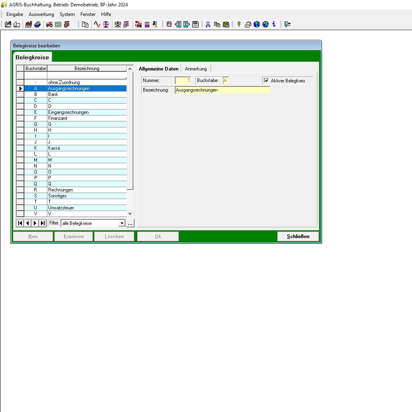412x412 pixels.
Task: Open the System menu
Action: point(67,14)
